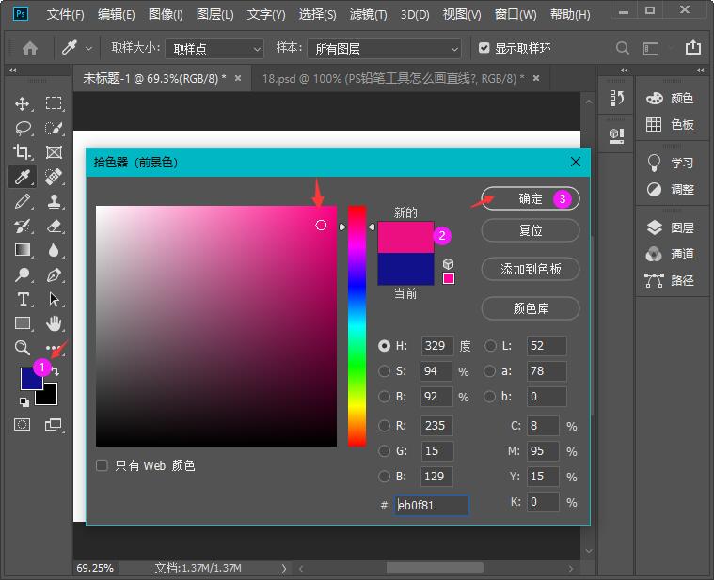Open the 取样大小 dropdown
The height and width of the screenshot is (580, 714).
[x=214, y=48]
